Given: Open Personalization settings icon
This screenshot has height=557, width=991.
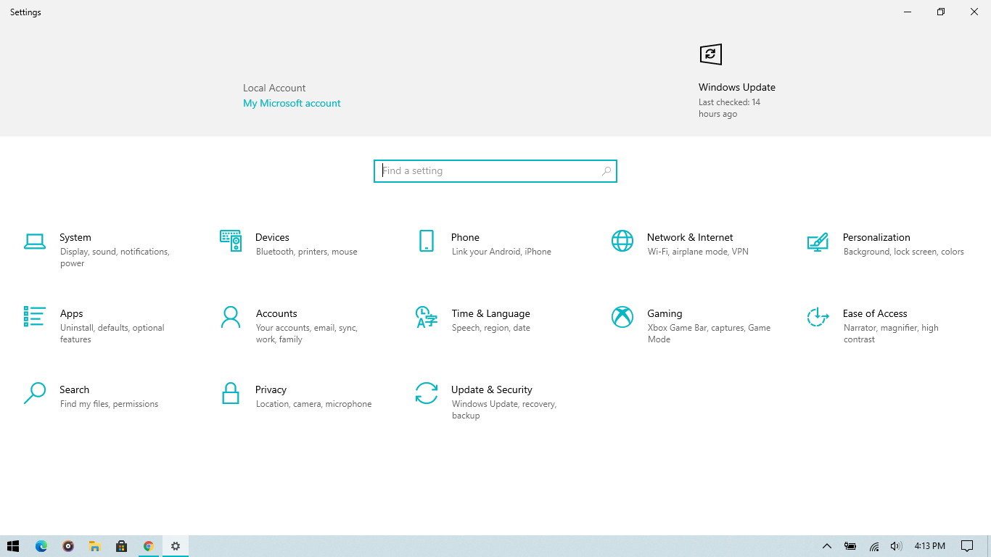Looking at the screenshot, I should pos(818,242).
